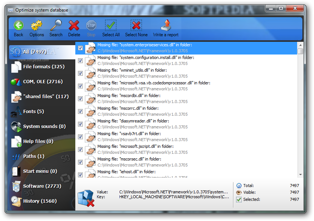Click the list scrollbar up arrow
The width and height of the screenshot is (314, 221).
301,45
